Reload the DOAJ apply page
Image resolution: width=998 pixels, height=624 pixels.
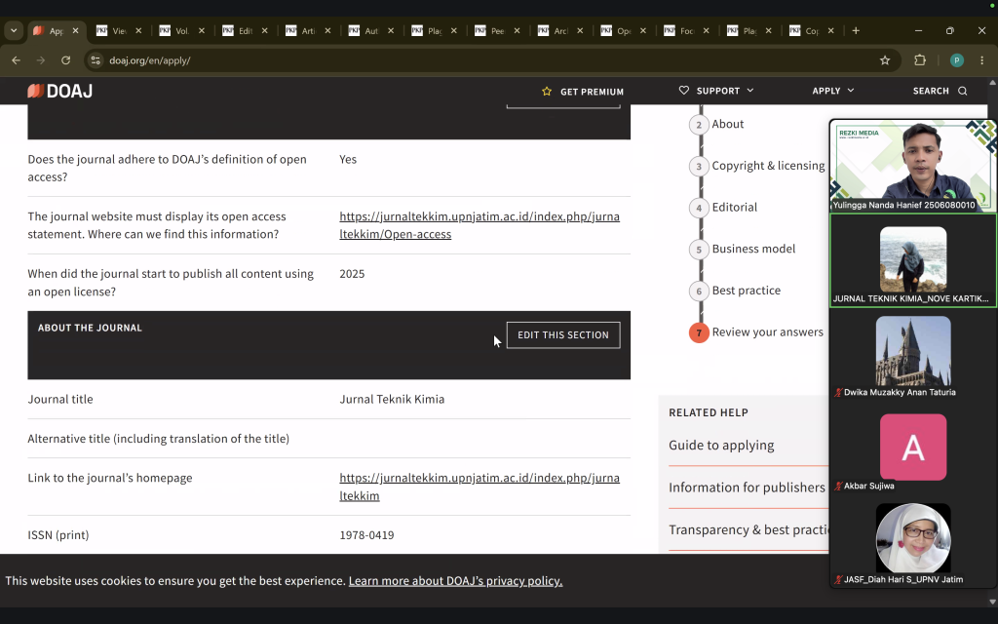tap(65, 60)
